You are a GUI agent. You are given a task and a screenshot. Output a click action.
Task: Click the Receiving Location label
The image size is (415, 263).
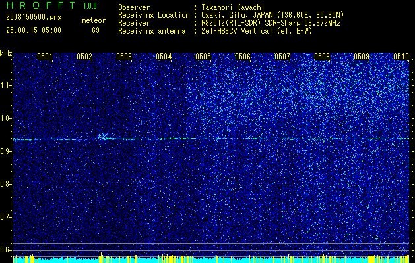point(154,15)
